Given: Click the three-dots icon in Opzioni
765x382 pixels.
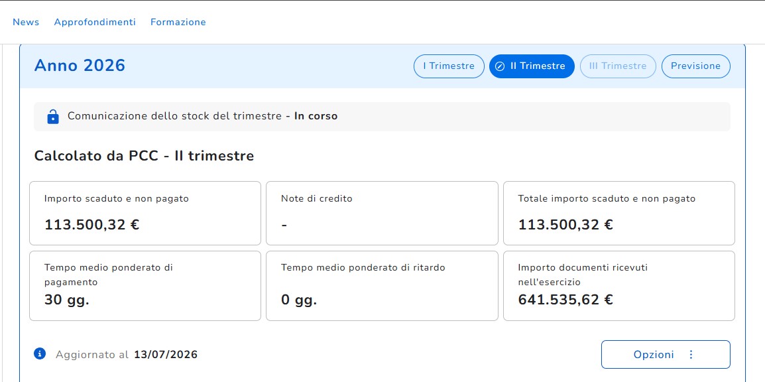Looking at the screenshot, I should click(691, 355).
